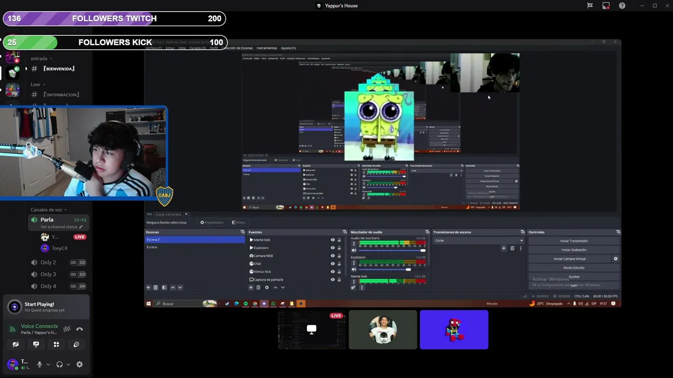Click Modo Estudio button

click(x=574, y=268)
